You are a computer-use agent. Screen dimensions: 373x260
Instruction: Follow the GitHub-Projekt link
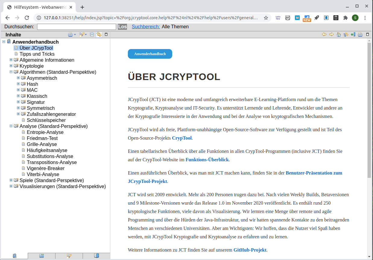coord(250,250)
